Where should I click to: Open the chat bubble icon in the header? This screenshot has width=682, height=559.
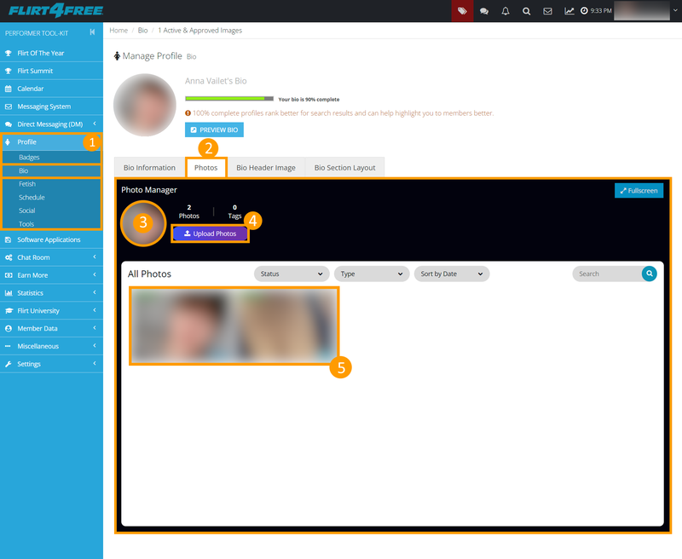484,11
